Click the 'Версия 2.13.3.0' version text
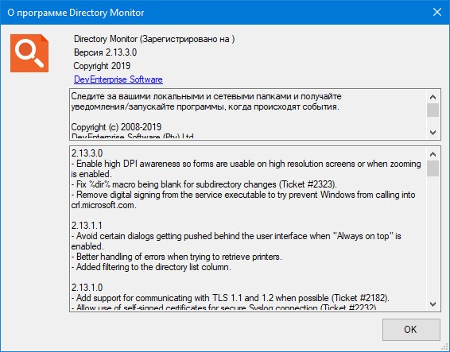450x352 pixels. (x=105, y=52)
